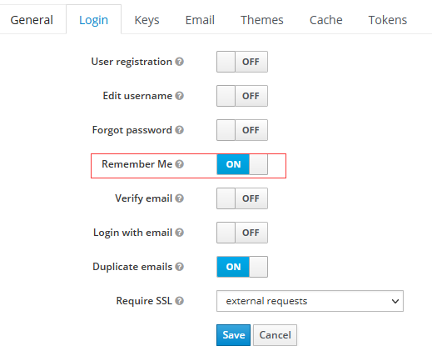Show the Forgot password help tooltip icon
432x346 pixels.
(x=179, y=130)
